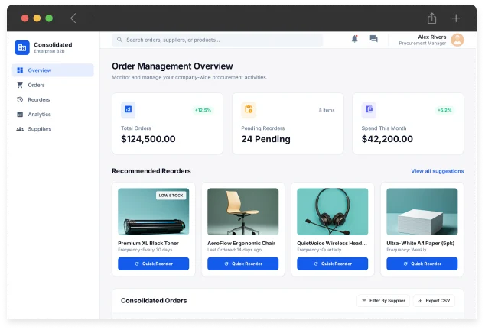
Task: Click the Consolidated logo icon
Action: [x=22, y=47]
